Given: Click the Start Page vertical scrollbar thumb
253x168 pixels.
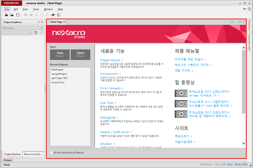Looking at the screenshot, I should [244, 82].
